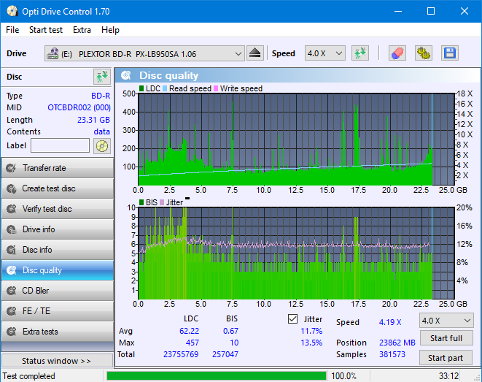Click the LDC total value 23755769
Image resolution: width=482 pixels, height=382 pixels.
point(181,354)
